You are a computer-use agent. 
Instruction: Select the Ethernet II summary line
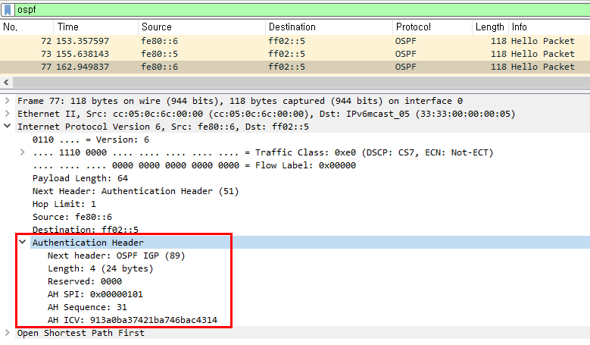pos(266,114)
